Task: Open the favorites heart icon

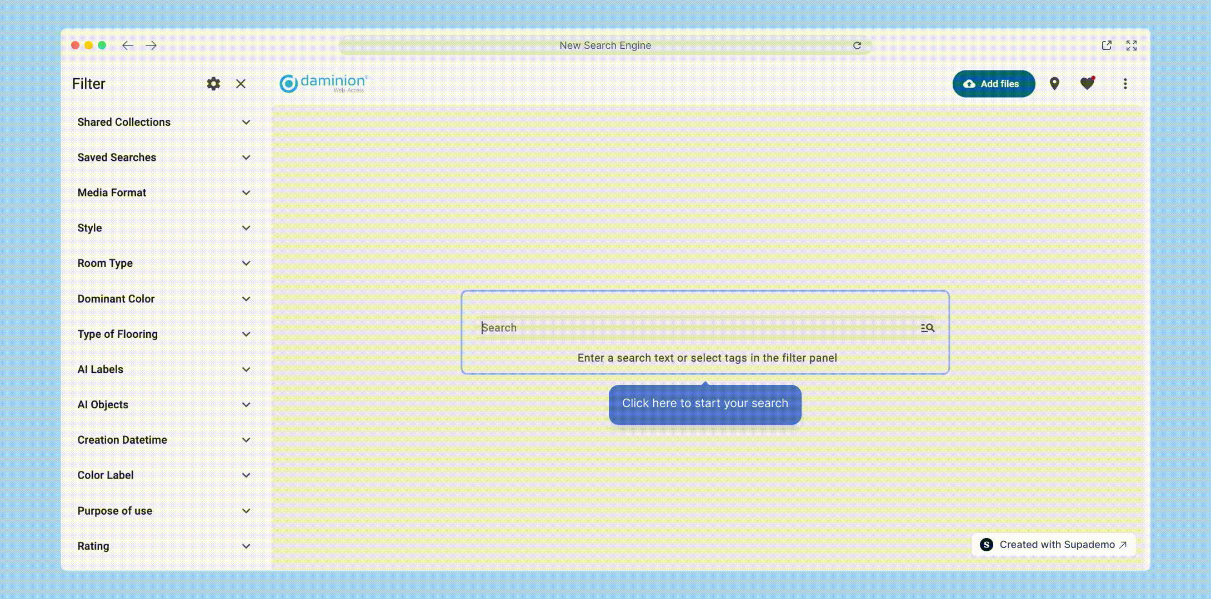Action: click(1087, 84)
